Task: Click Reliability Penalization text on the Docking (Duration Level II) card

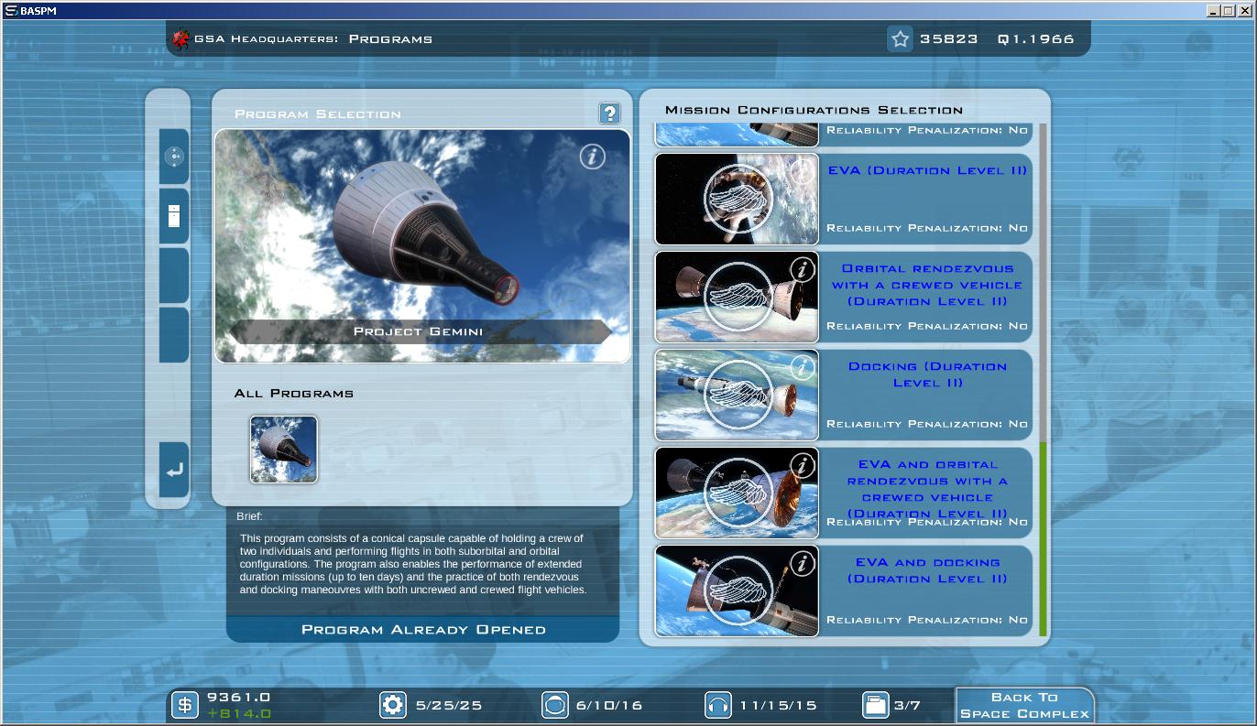Action: (927, 424)
